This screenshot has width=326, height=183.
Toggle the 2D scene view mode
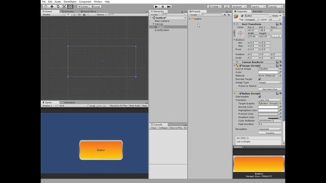(x=68, y=15)
